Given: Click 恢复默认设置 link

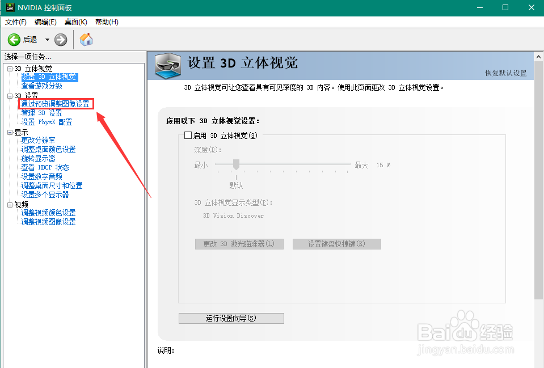Looking at the screenshot, I should (x=505, y=73).
